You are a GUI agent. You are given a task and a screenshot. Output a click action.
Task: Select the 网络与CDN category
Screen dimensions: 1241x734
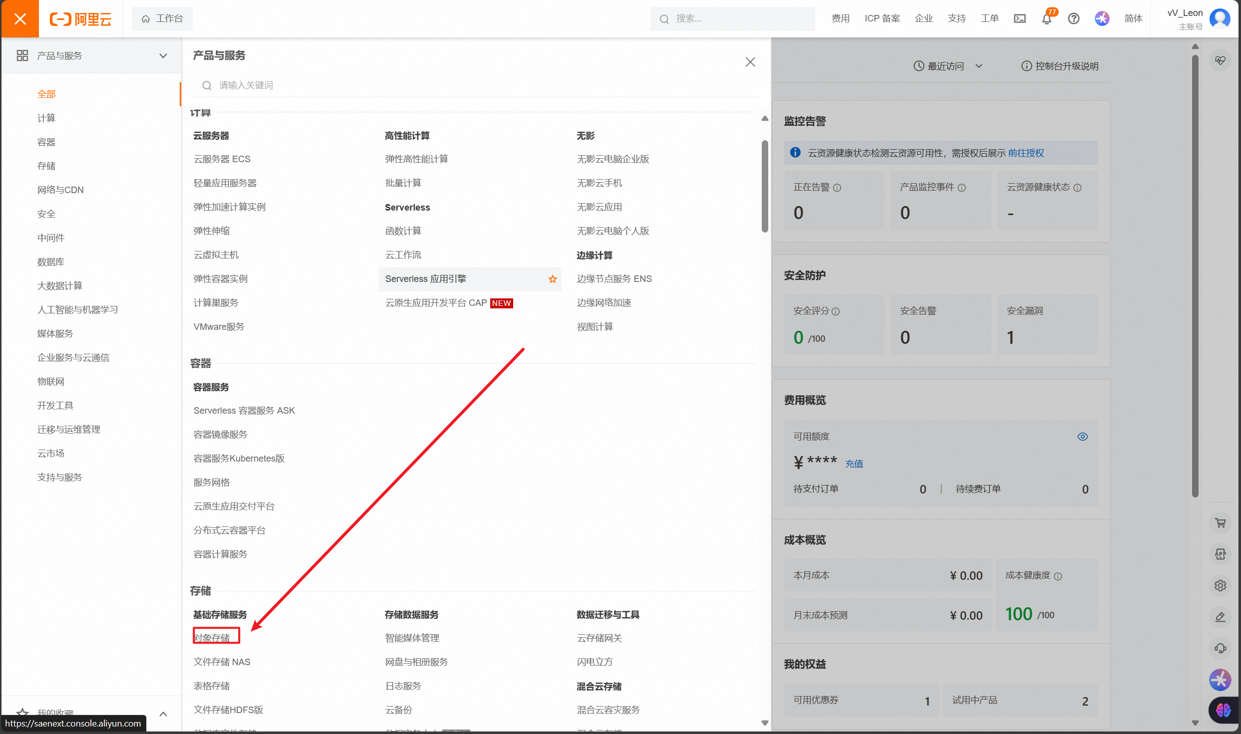coord(60,190)
